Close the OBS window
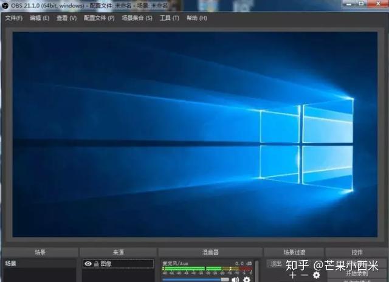Image resolution: width=389 pixels, height=282 pixels. pos(378,4)
